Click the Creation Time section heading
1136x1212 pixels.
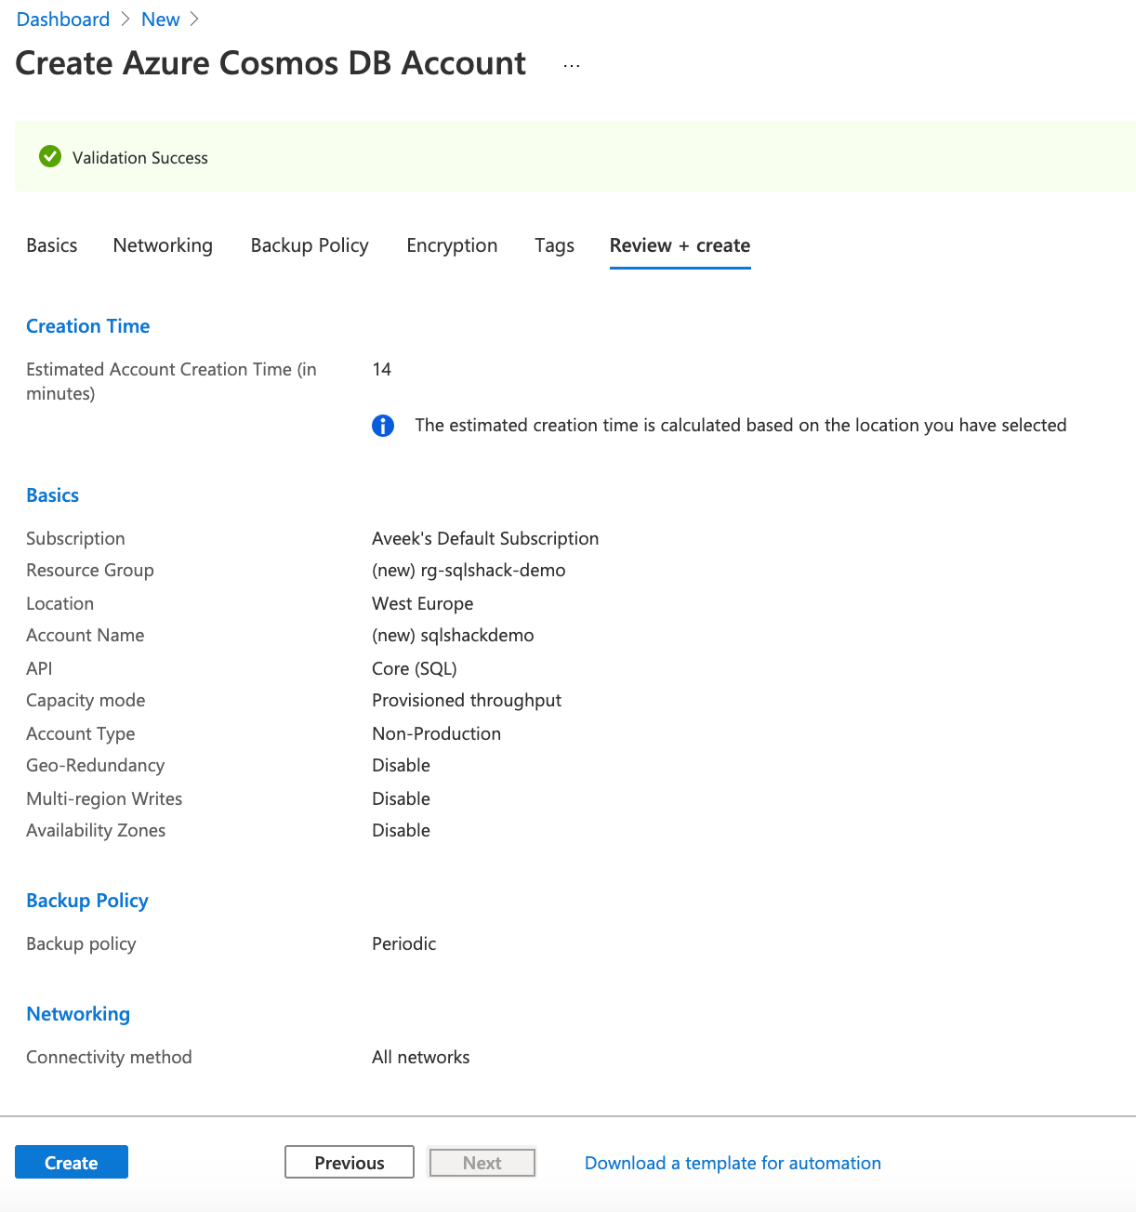88,326
